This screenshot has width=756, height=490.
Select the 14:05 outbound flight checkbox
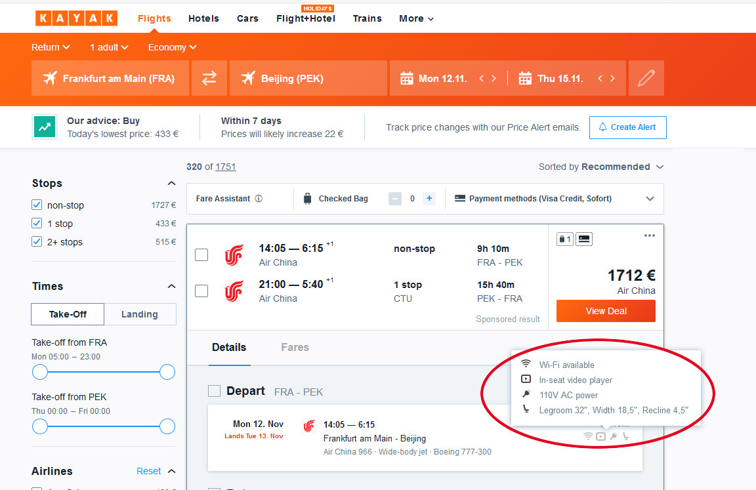(201, 255)
